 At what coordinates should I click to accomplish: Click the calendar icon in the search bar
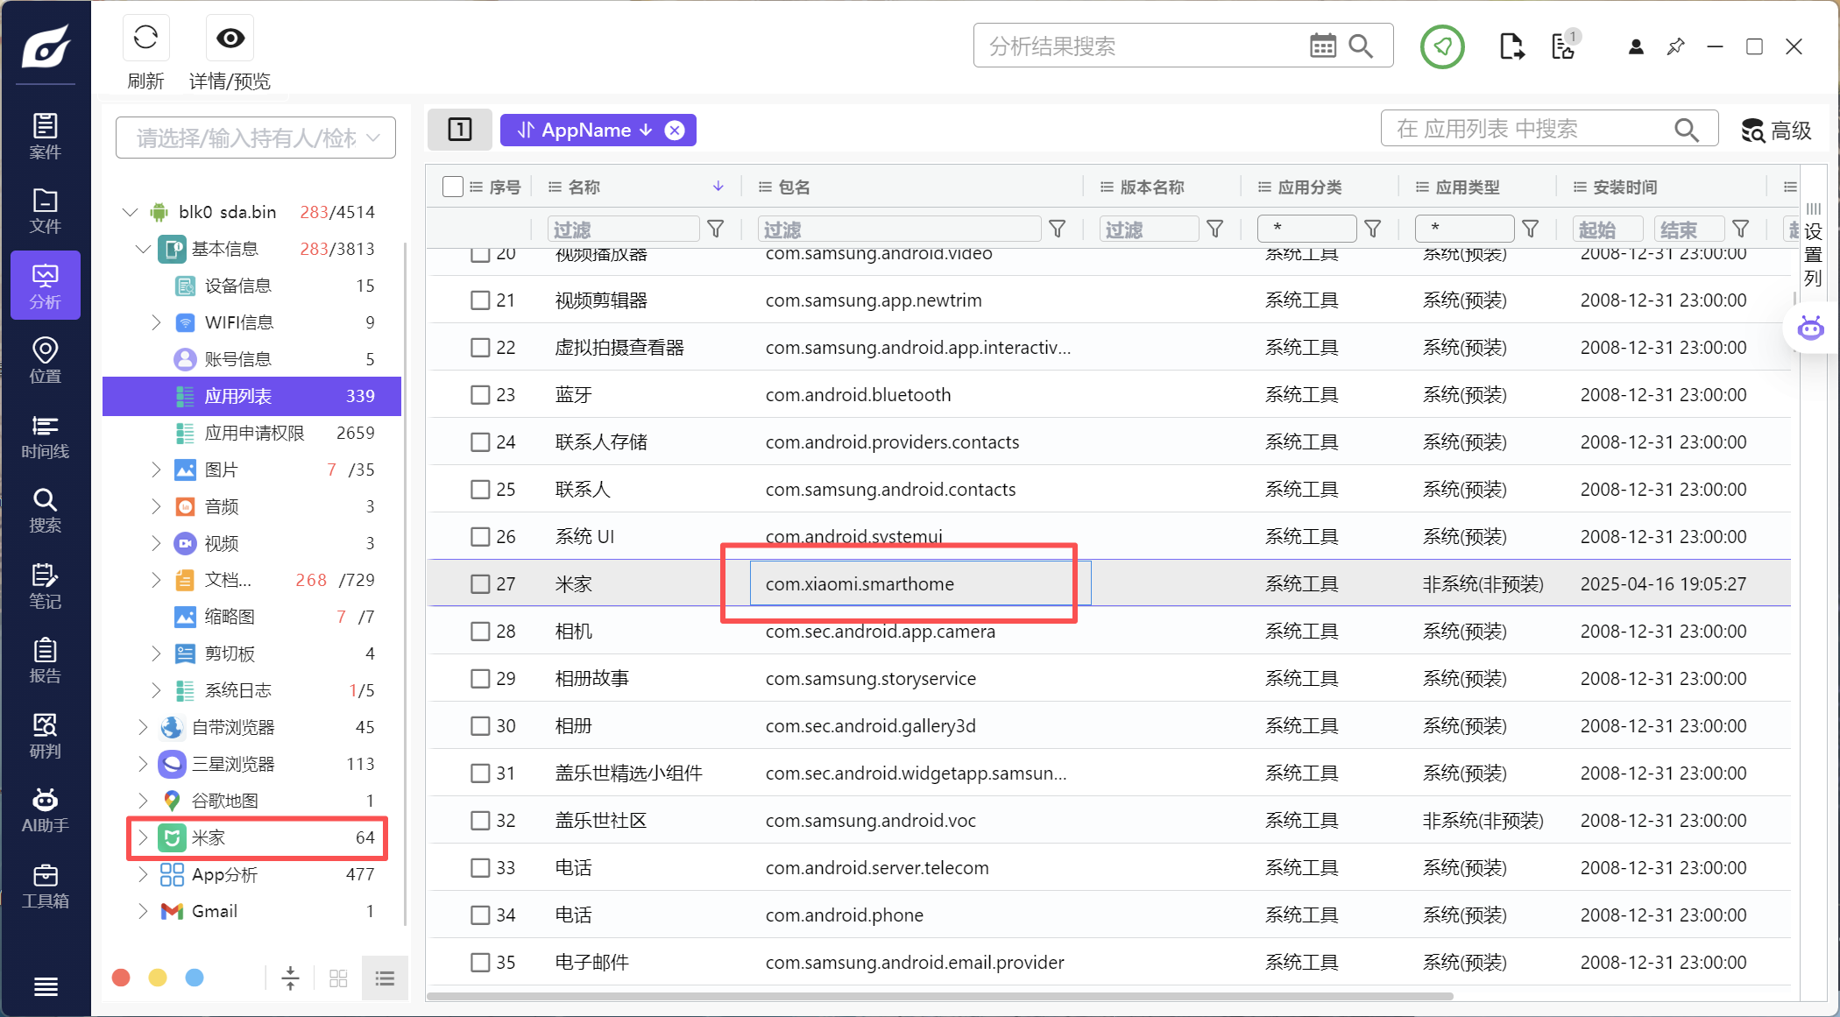point(1322,46)
